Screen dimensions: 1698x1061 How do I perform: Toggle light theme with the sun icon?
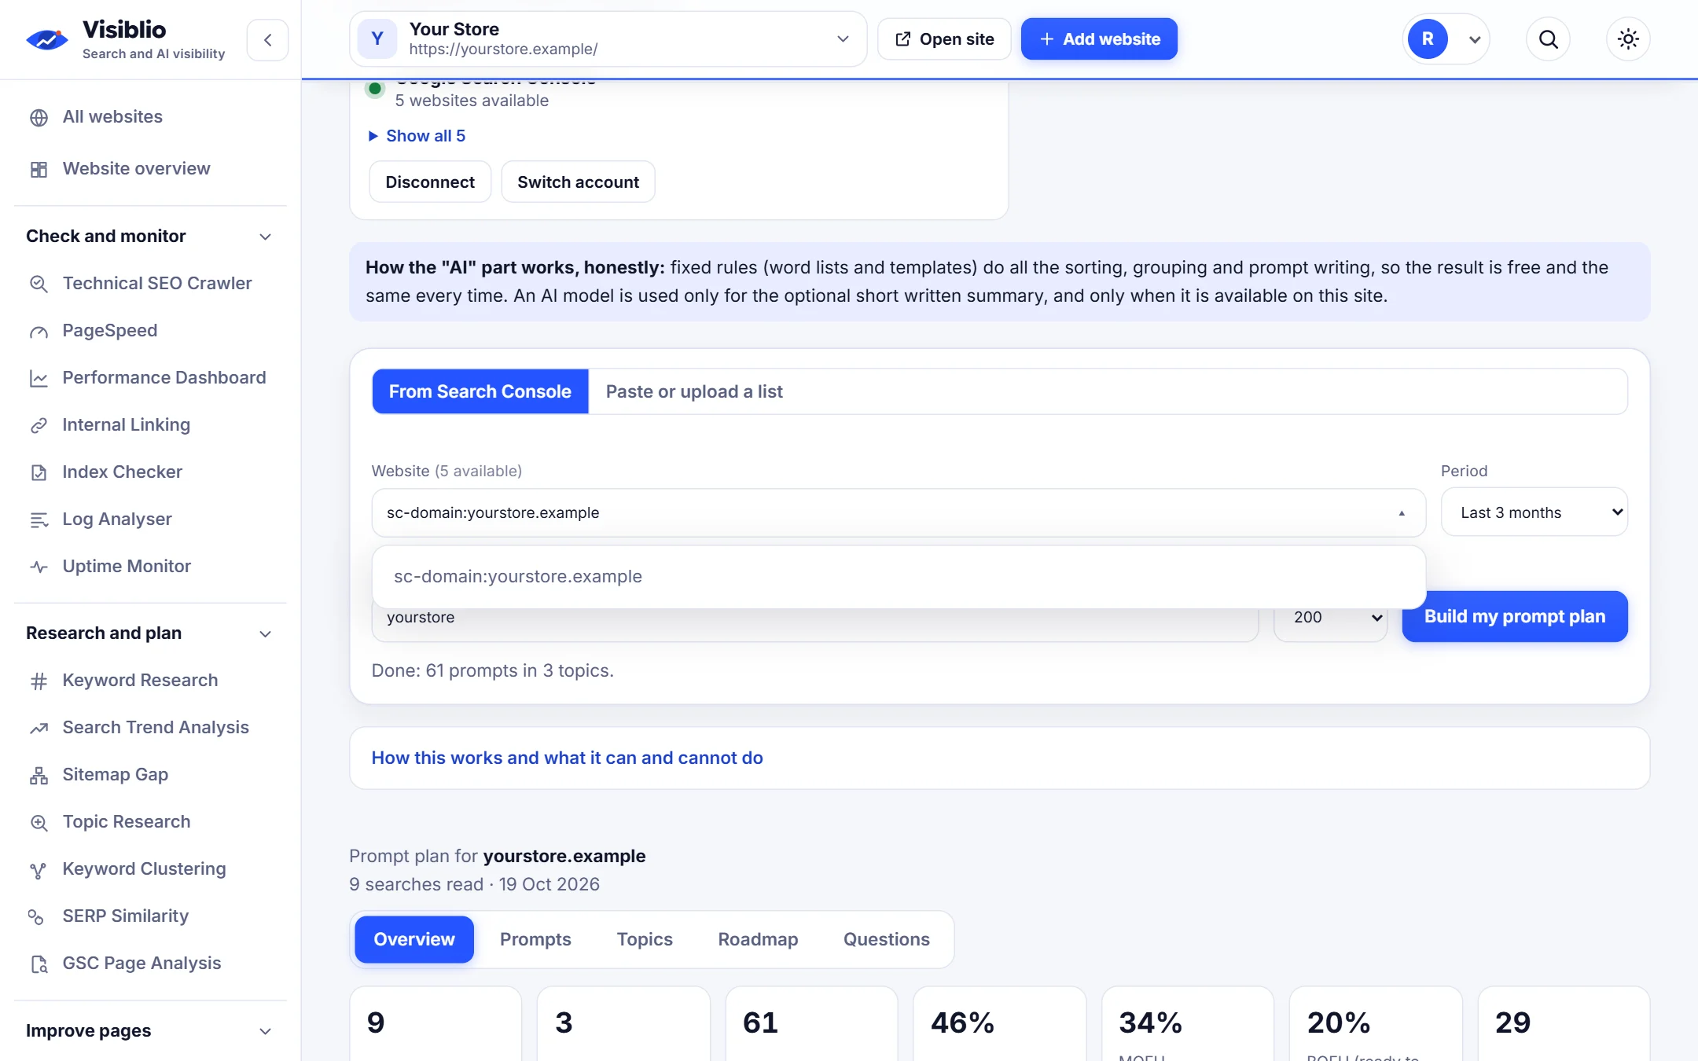(1628, 39)
